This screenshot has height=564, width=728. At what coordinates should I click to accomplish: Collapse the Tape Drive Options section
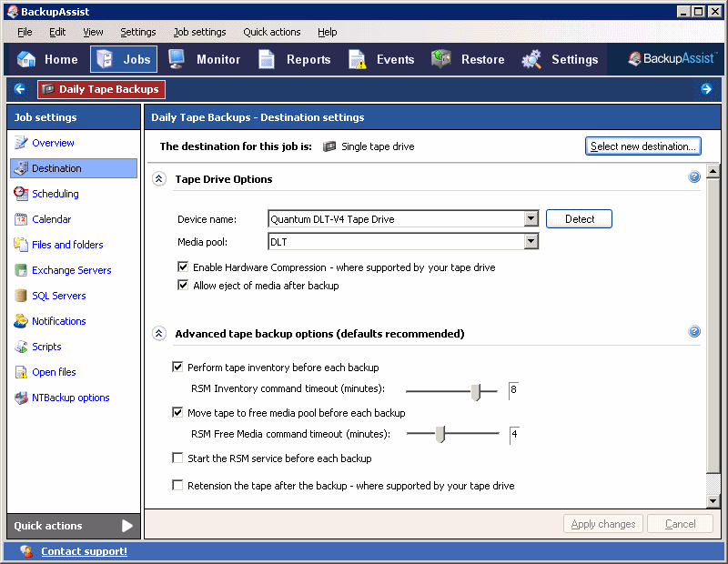[159, 178]
